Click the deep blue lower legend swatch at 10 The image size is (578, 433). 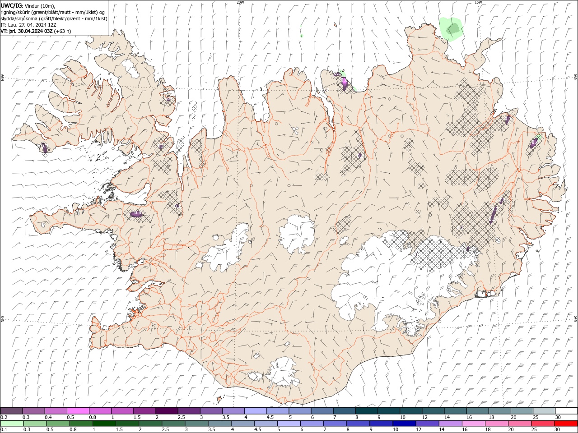(404, 424)
